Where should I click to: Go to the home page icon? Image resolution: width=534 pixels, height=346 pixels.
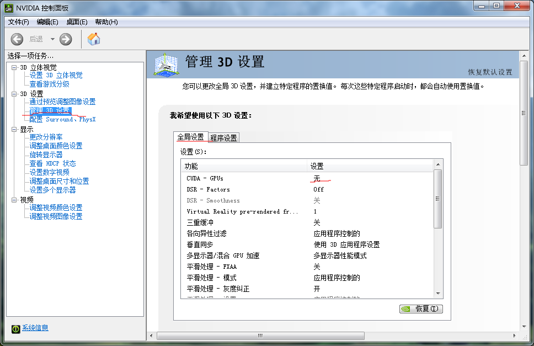(x=94, y=39)
